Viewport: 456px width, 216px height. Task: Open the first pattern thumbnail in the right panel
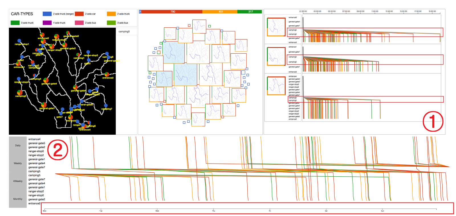(276, 27)
